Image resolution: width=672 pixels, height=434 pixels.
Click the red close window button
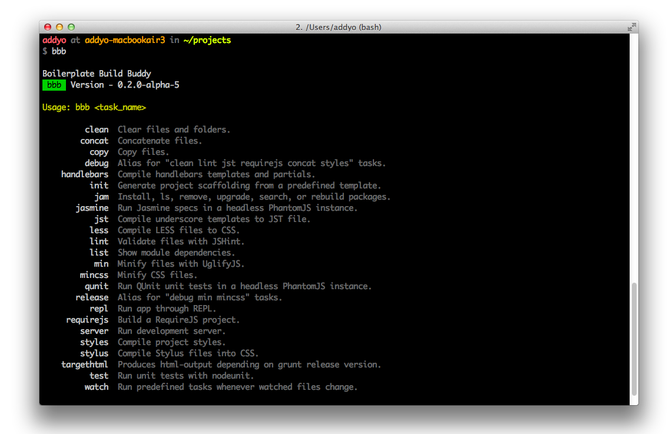point(48,27)
